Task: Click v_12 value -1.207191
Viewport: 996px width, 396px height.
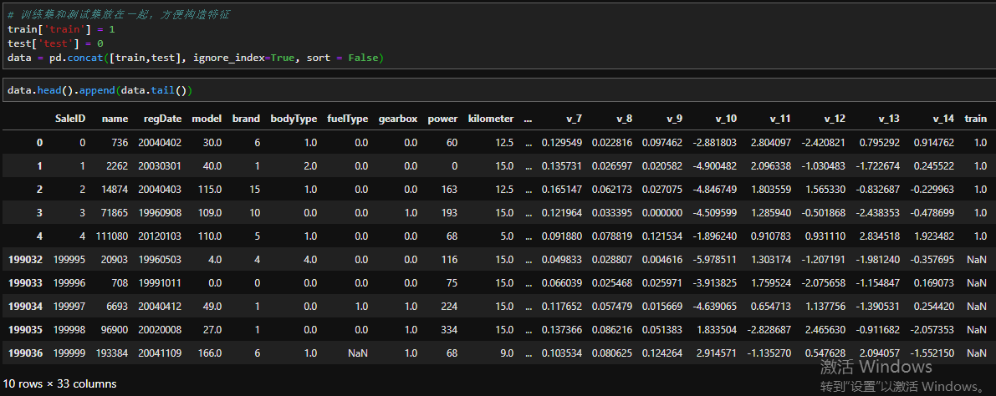Action: point(824,259)
